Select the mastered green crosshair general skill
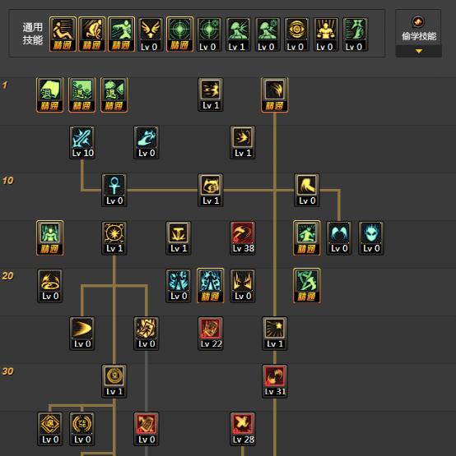The image size is (456, 456). [179, 35]
